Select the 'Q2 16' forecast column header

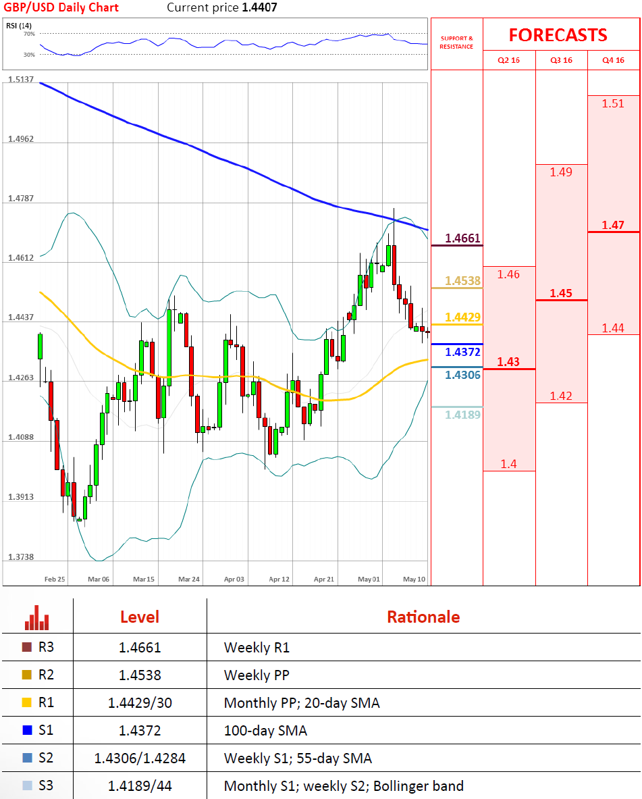click(x=508, y=60)
